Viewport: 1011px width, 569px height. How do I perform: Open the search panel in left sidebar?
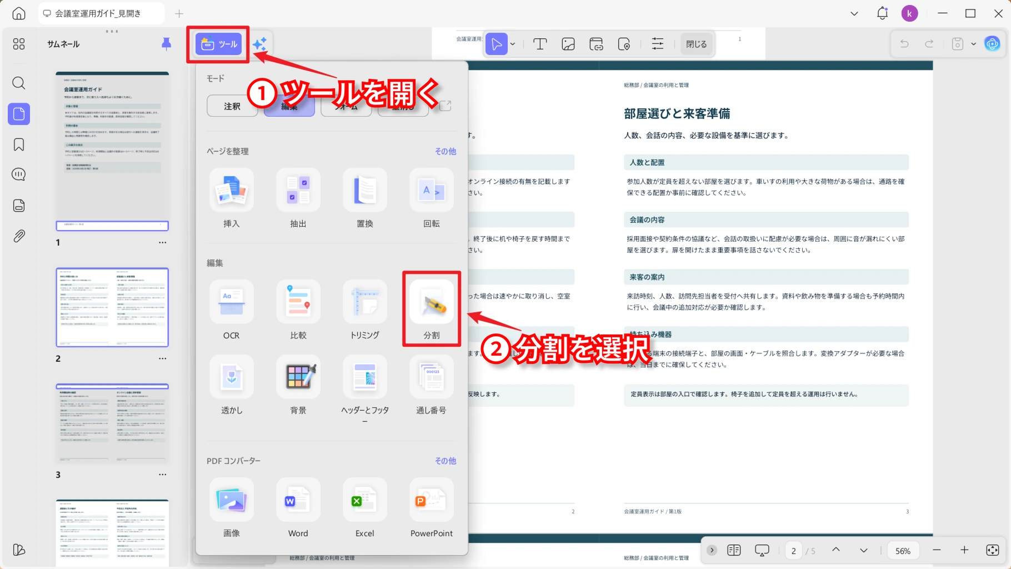19,83
